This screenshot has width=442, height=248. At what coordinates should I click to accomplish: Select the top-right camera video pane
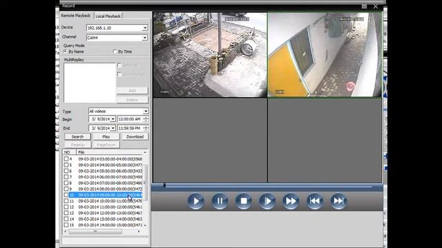click(x=325, y=54)
